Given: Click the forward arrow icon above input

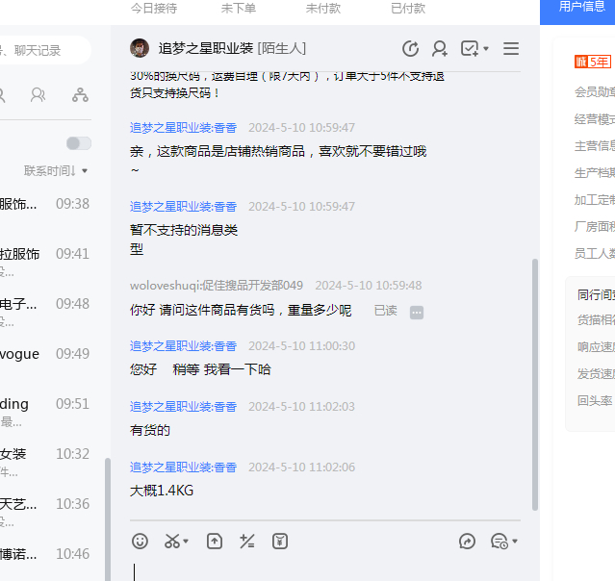Looking at the screenshot, I should (x=468, y=542).
